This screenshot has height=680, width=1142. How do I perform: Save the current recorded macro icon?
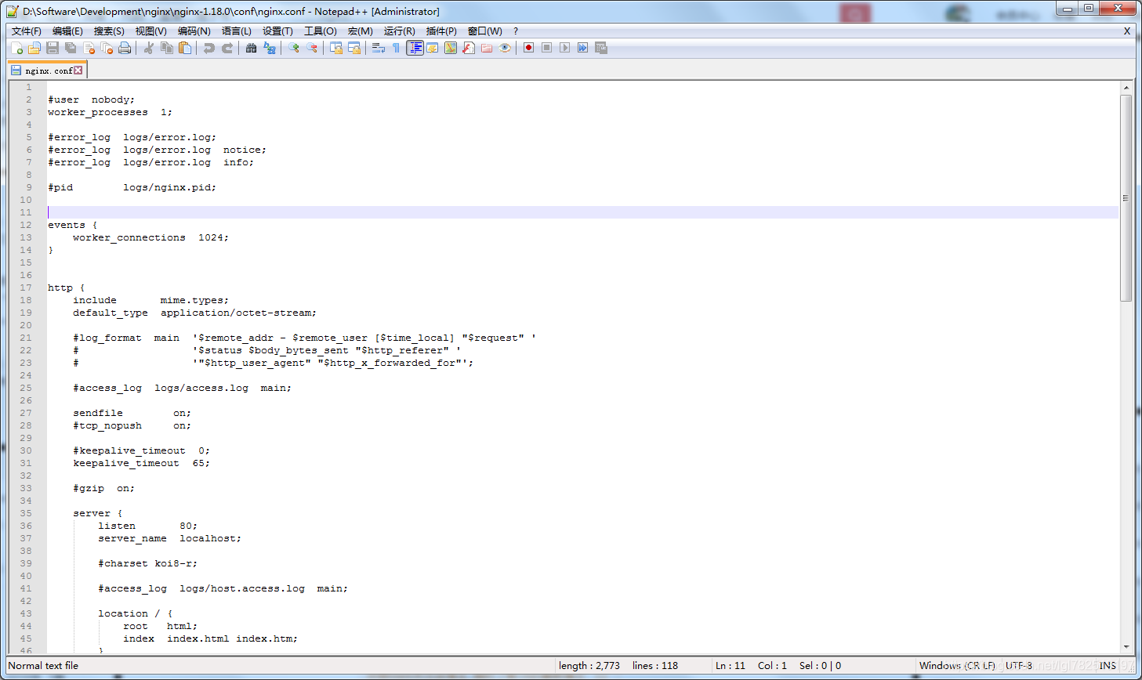click(x=601, y=48)
